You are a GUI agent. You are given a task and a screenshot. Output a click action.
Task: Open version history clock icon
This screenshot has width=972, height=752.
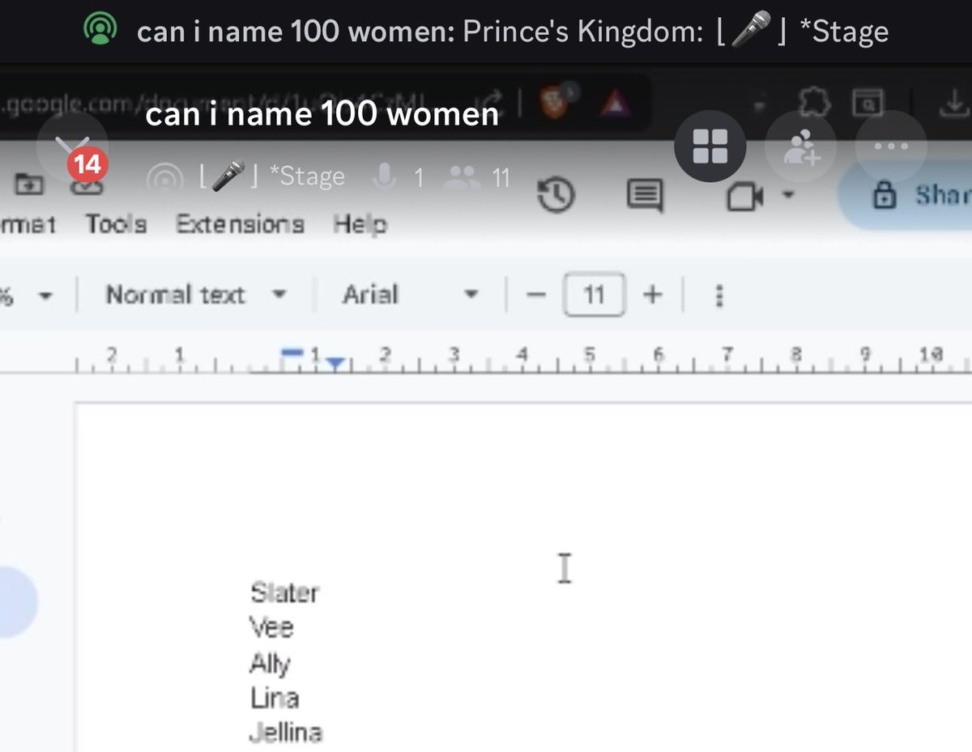556,197
